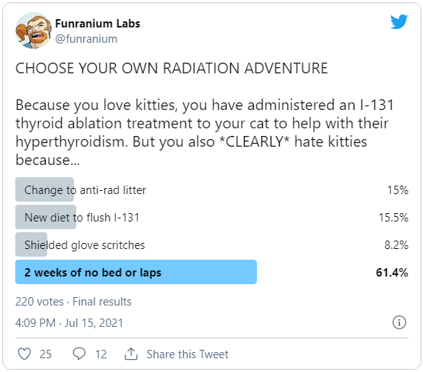
Task: Select 'Shielded glove scritches' poll option
Action: (x=212, y=245)
